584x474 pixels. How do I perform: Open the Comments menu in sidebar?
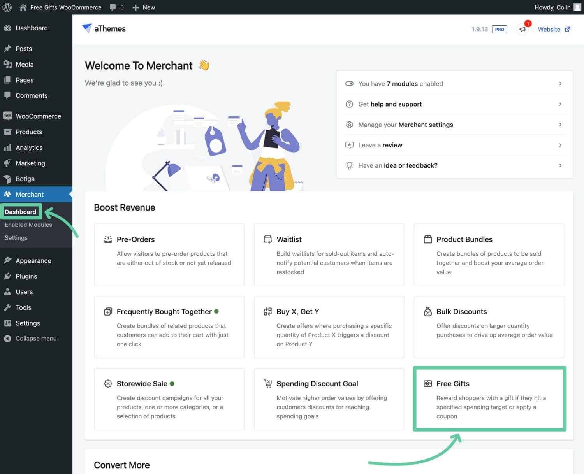[x=36, y=95]
